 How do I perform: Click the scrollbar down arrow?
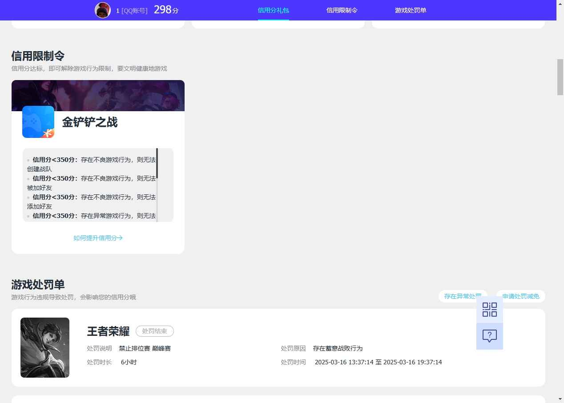click(560, 399)
